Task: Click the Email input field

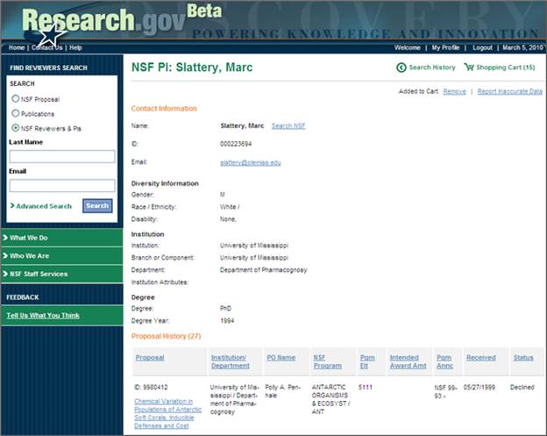Action: coord(61,186)
